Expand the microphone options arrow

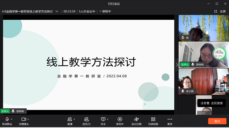click(11, 119)
